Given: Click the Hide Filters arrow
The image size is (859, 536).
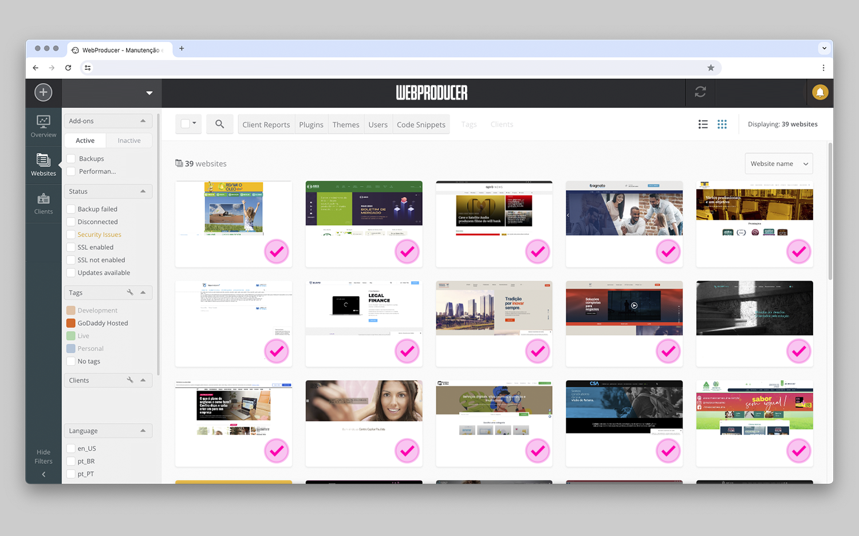Looking at the screenshot, I should tap(44, 474).
